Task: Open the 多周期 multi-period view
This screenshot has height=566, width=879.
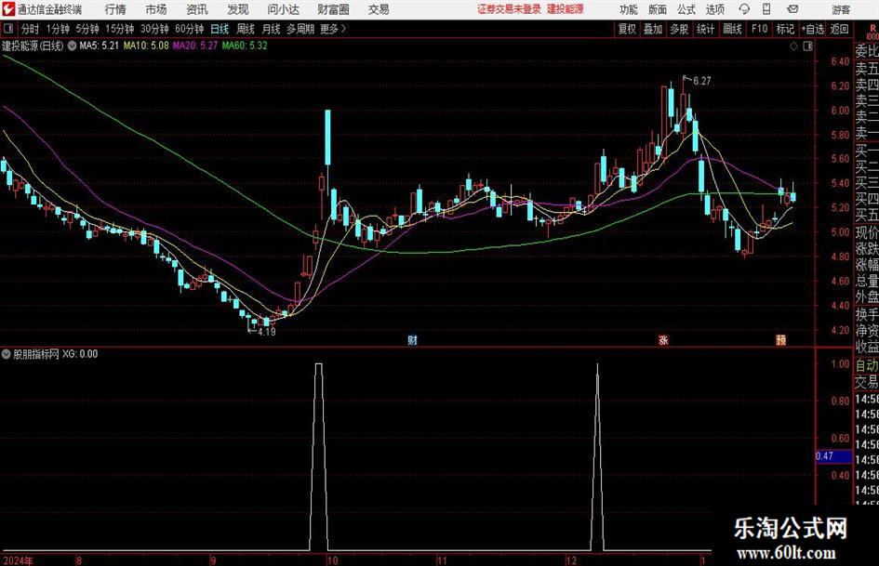Action: click(x=300, y=29)
